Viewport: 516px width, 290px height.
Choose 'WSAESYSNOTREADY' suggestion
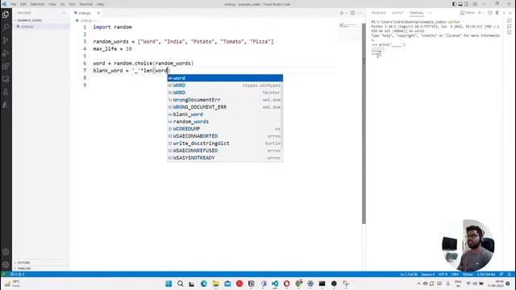point(225,158)
